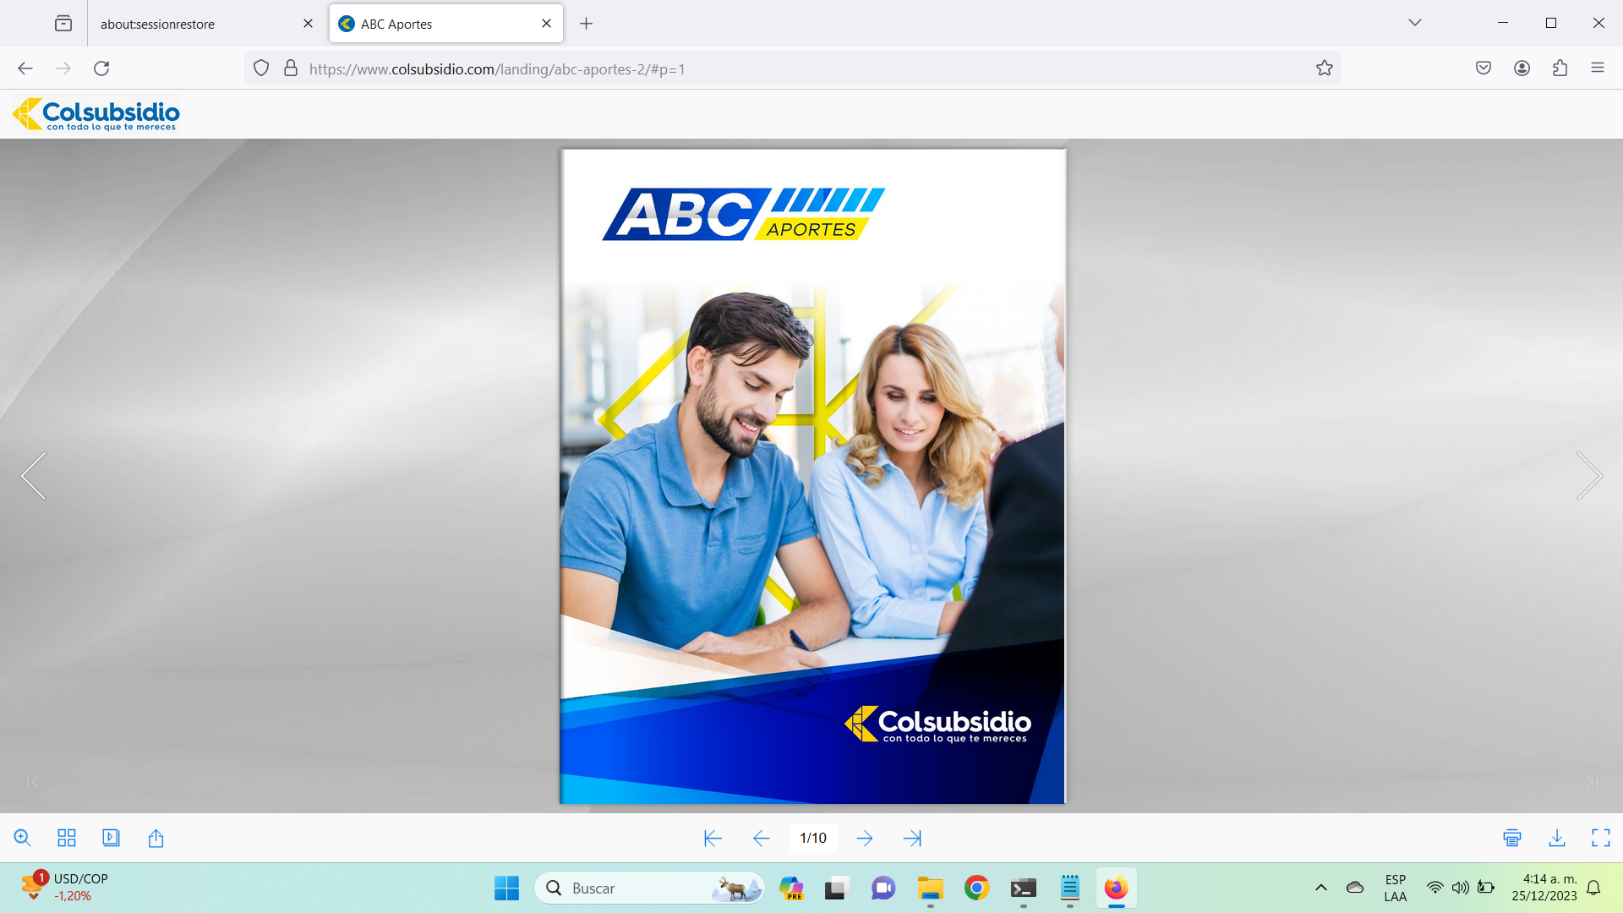Flip forward using large right chevron
1623x913 pixels.
pyautogui.click(x=1588, y=476)
